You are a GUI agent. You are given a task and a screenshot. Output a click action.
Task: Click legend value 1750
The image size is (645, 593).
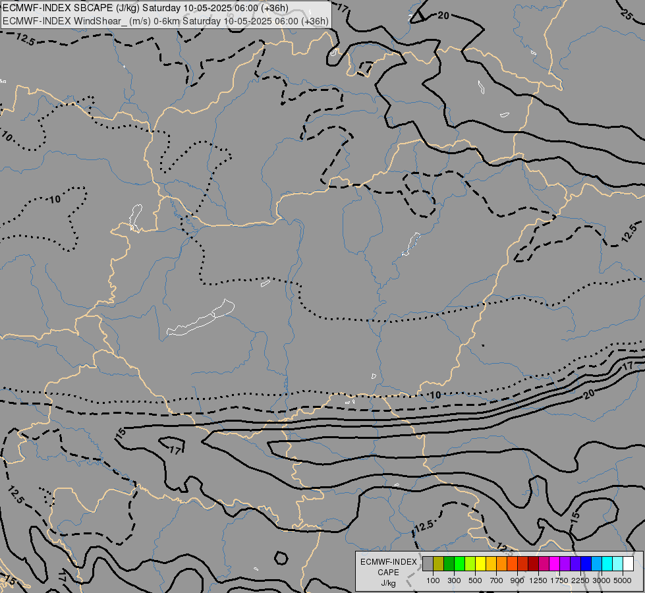coord(559,580)
